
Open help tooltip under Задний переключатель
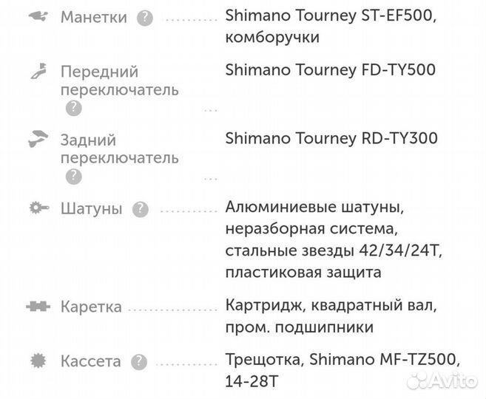click(73, 176)
